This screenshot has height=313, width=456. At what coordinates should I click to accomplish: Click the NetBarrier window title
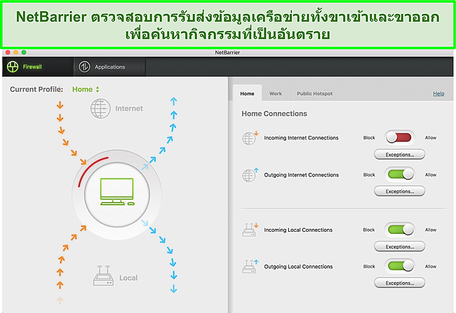click(227, 53)
